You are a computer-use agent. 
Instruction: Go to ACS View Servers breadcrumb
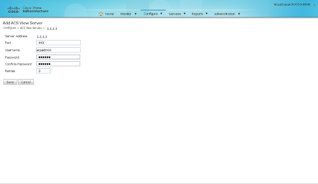31,28
